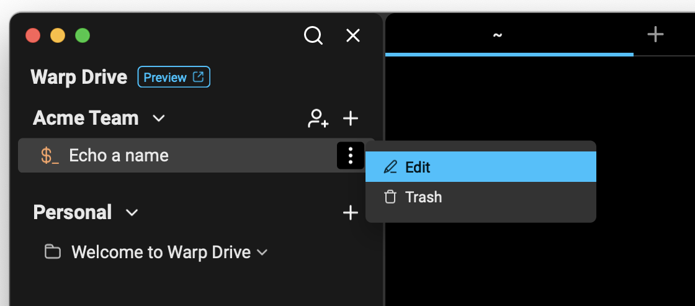Open the Warp Drive search icon
Viewport: 695px width, 306px height.
[313, 35]
